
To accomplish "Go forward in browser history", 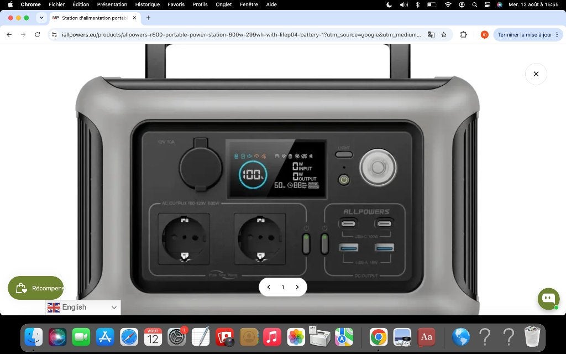I will (x=23, y=35).
